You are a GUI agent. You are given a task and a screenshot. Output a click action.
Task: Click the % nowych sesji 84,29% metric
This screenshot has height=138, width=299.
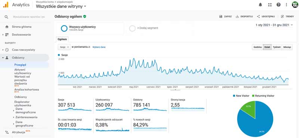pos(150,125)
